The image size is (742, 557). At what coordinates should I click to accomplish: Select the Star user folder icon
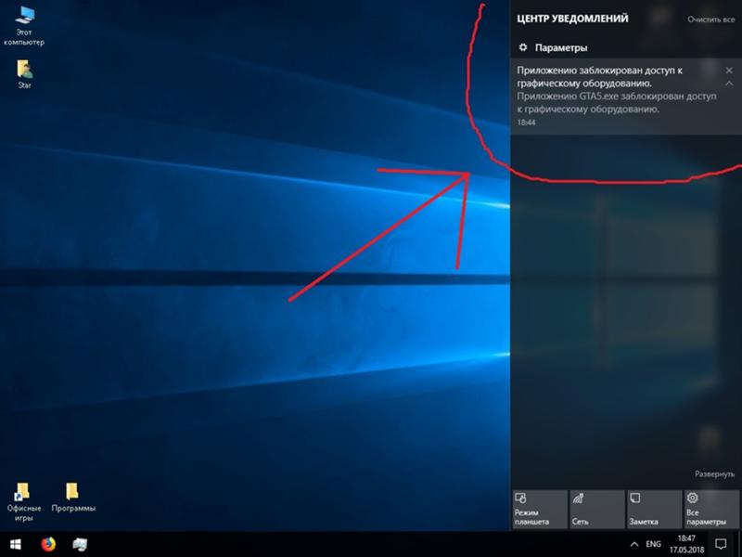click(25, 74)
